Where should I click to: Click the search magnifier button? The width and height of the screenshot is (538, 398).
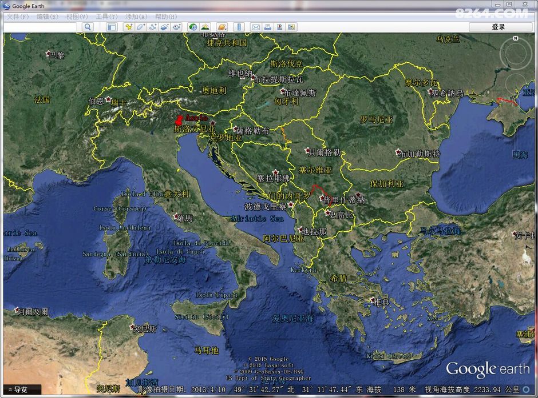click(88, 27)
